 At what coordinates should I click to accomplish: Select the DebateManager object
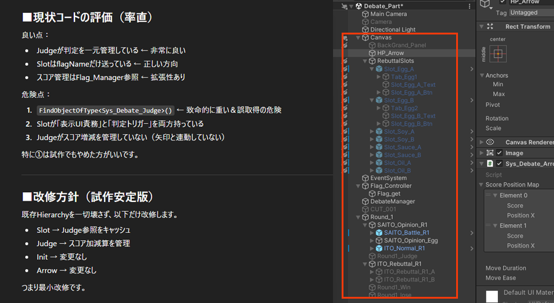392,201
